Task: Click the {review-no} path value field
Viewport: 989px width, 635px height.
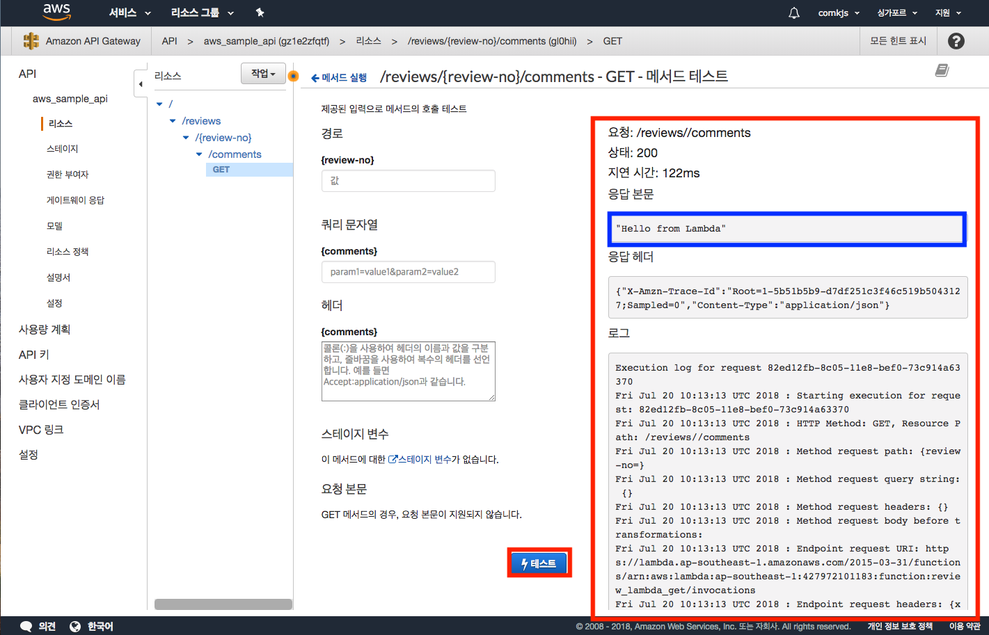Action: point(408,181)
